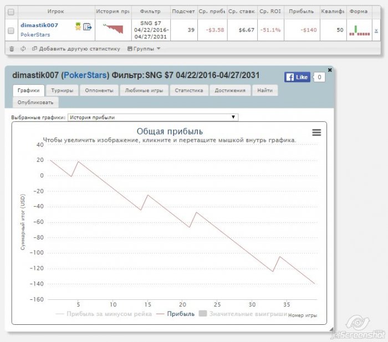Switch to the 'Турниры' tab
The image size is (388, 342).
pos(63,90)
